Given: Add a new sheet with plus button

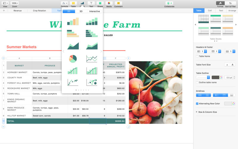Looking at the screenshot, I should click(x=4, y=11).
